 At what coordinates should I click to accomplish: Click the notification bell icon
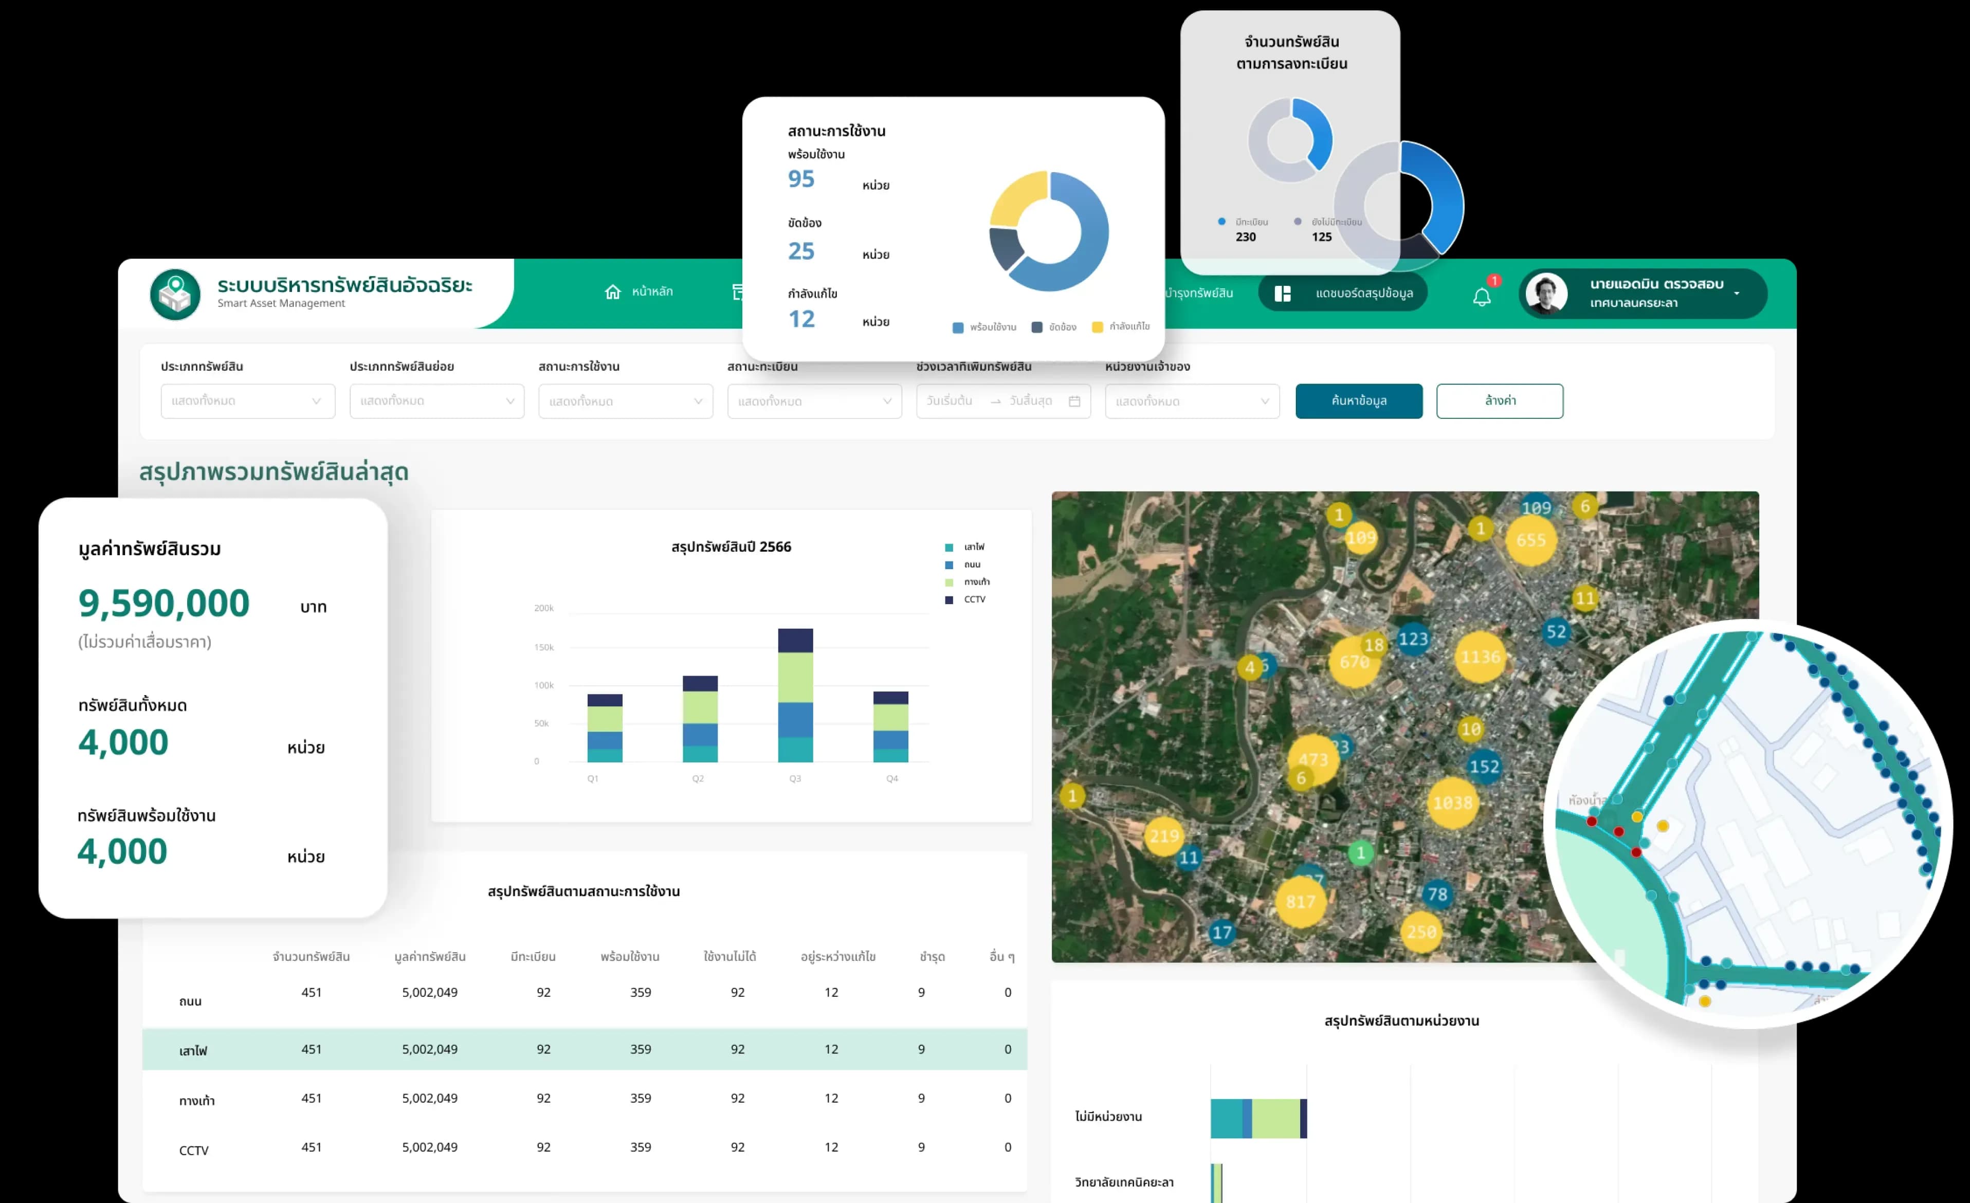[x=1482, y=297]
